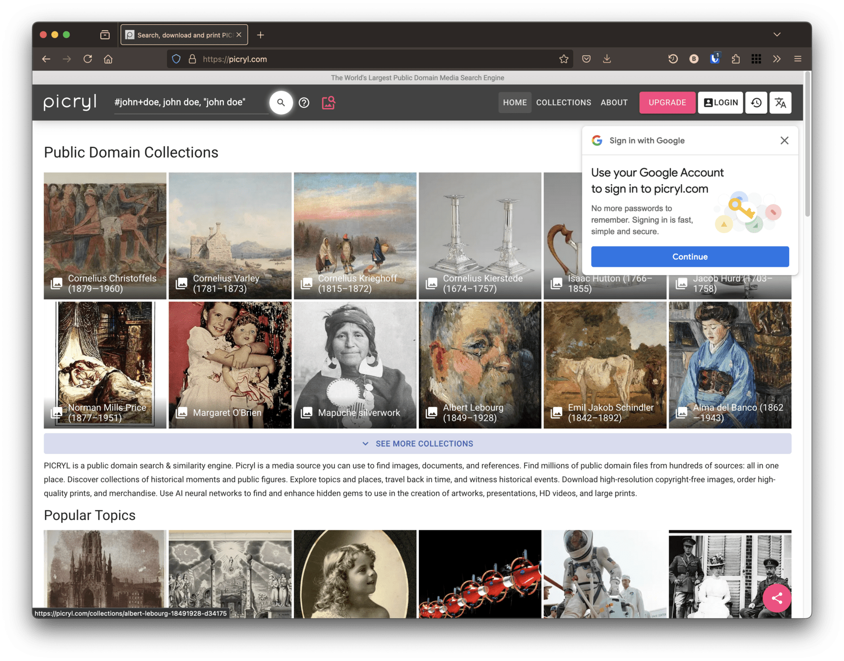Open search help question mark icon

[x=304, y=102]
